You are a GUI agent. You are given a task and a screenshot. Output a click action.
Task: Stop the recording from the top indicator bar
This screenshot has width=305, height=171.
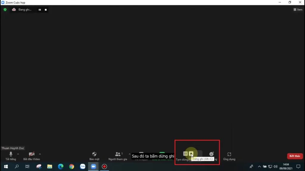(46, 9)
